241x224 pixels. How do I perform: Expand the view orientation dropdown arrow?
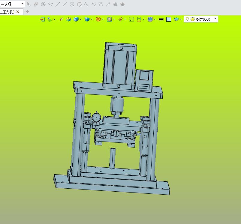click(92, 19)
